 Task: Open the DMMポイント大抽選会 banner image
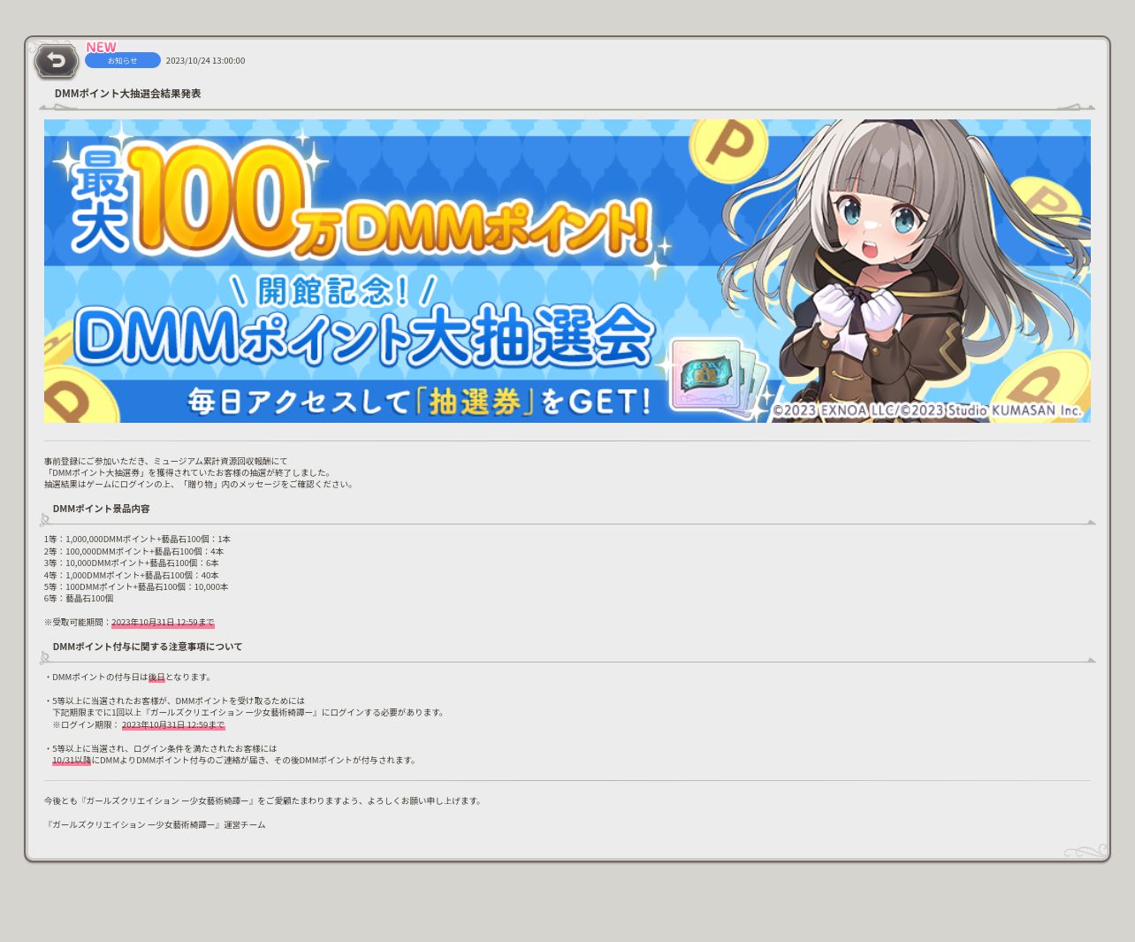tap(567, 271)
